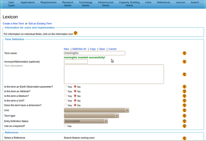The image size is (206, 141).
Task: Click the Save link above Term name
Action: point(102,49)
